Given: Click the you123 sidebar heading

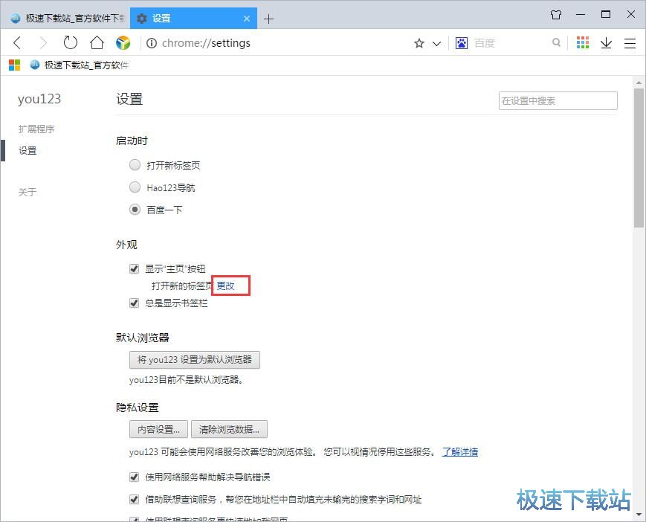Looking at the screenshot, I should tap(39, 99).
